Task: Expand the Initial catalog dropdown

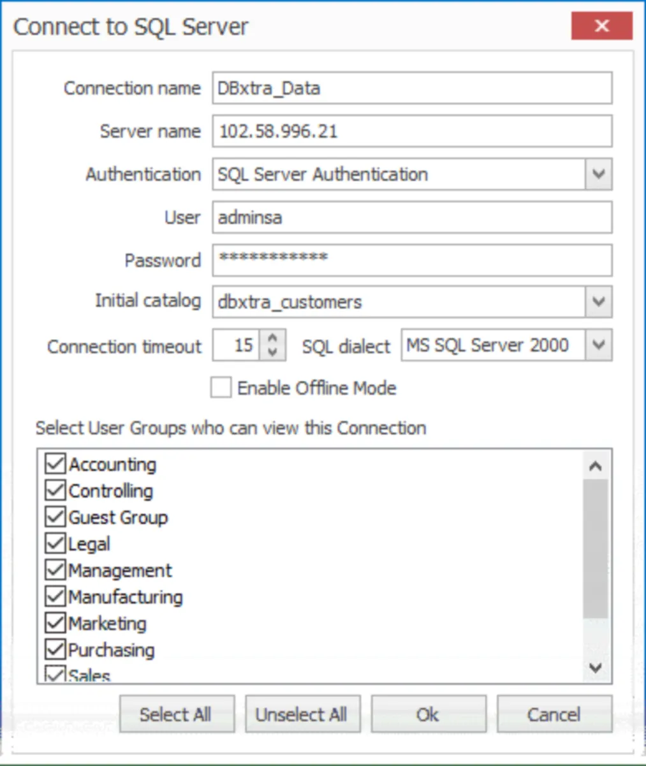Action: tap(598, 302)
